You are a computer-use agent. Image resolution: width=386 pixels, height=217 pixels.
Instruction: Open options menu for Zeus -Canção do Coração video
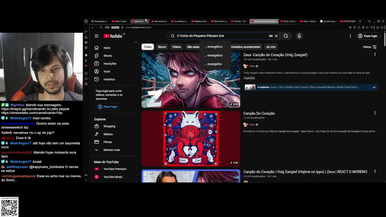point(375,55)
